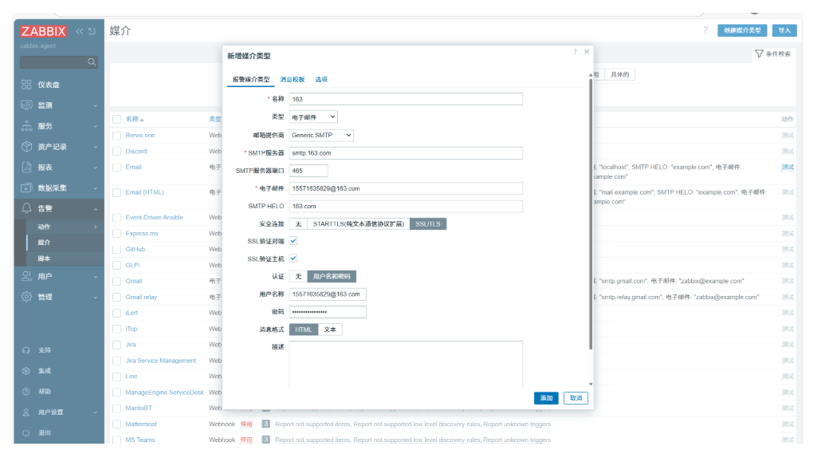
Task: Open the 仪表盘 dashboard icon in sidebar
Action: 26,85
